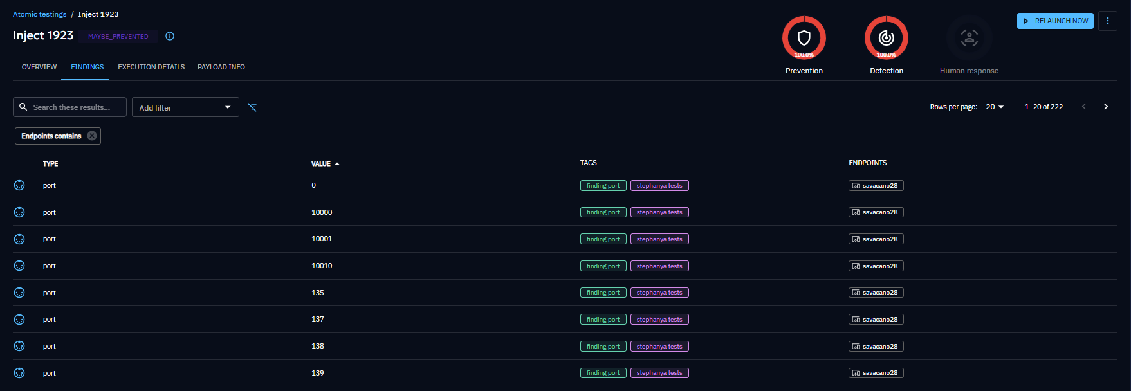Viewport: 1131px width, 391px height.
Task: Open the Add filter dropdown
Action: 185,107
